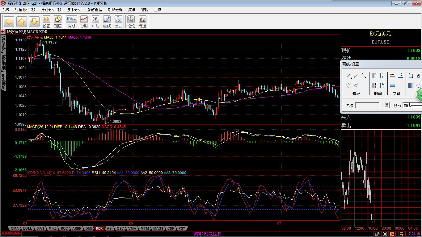Open the 期权分析 menu
Image resolution: width=422 pixels, height=237 pixels.
click(x=115, y=10)
